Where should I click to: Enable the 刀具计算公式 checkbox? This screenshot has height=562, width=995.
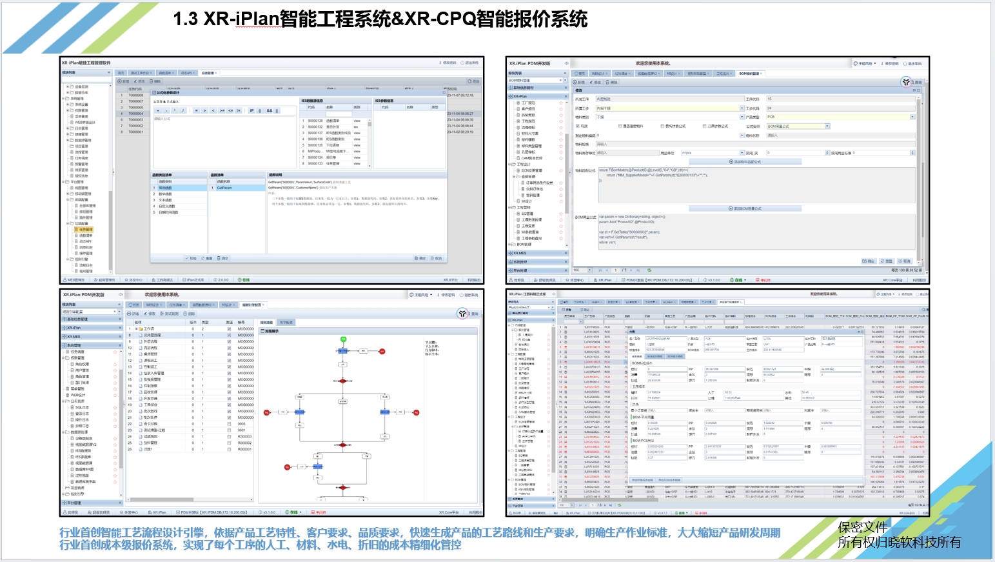tap(704, 126)
